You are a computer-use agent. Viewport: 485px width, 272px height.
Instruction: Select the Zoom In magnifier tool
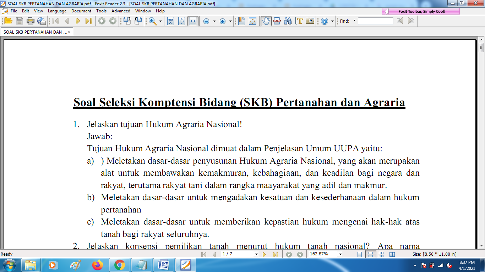coord(153,21)
